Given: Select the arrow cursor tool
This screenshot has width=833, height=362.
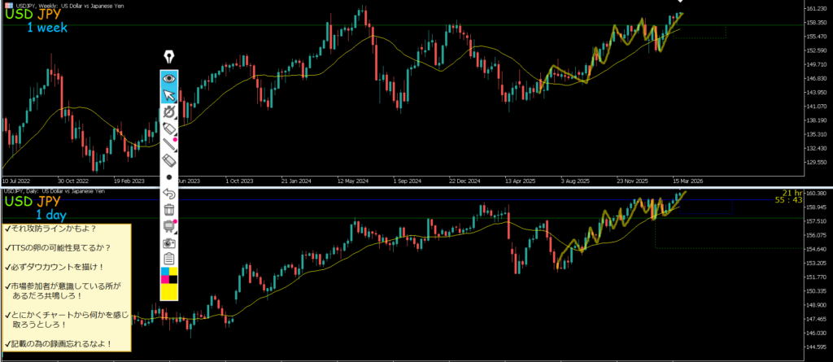Looking at the screenshot, I should pyautogui.click(x=169, y=96).
